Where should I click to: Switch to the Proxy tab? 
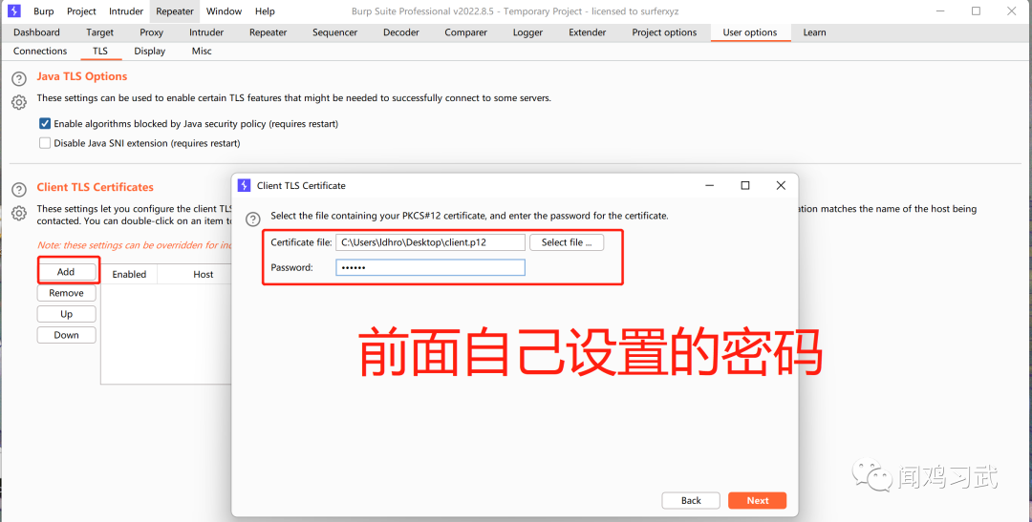(x=151, y=32)
